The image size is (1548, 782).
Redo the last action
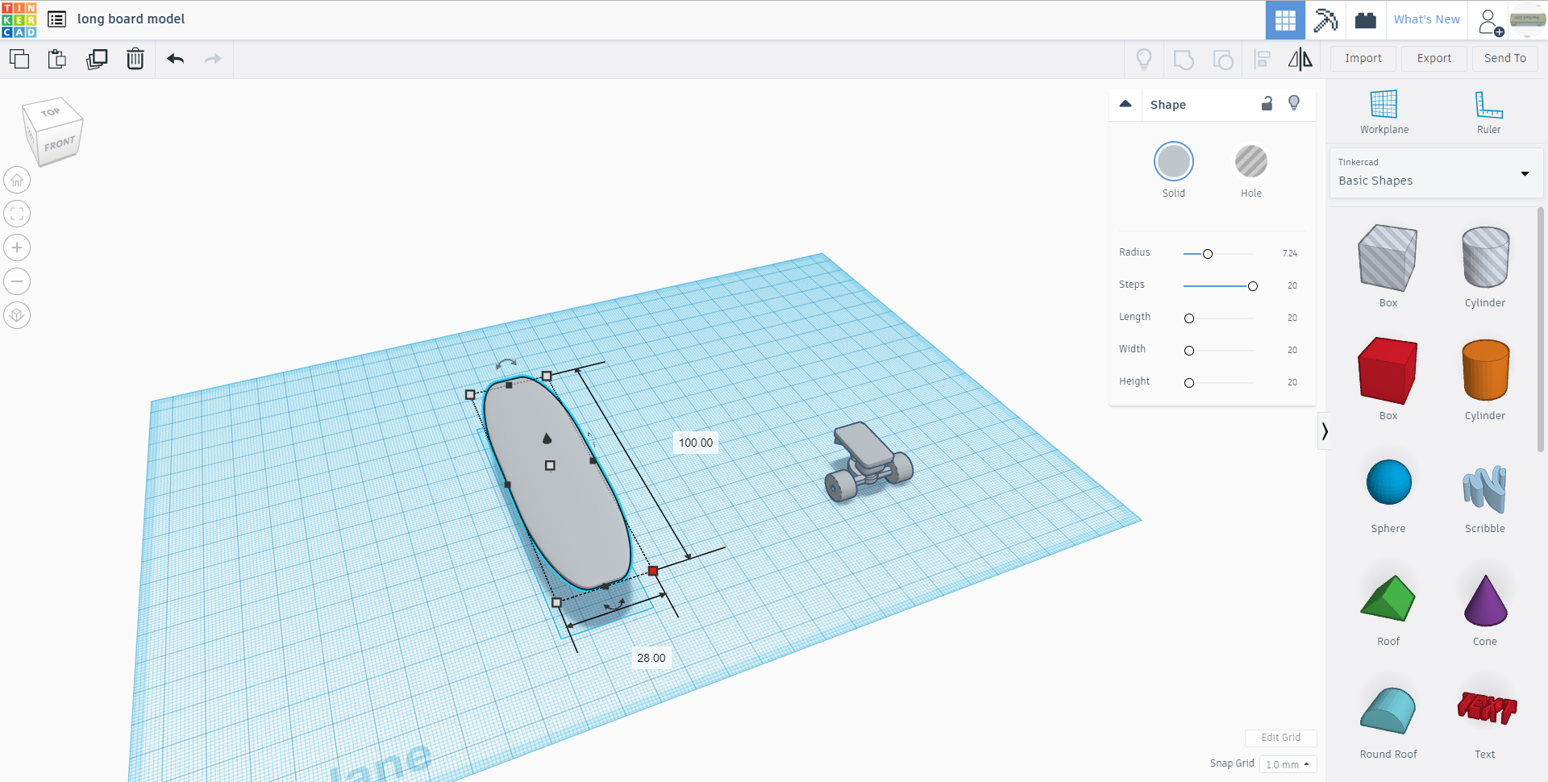(213, 59)
